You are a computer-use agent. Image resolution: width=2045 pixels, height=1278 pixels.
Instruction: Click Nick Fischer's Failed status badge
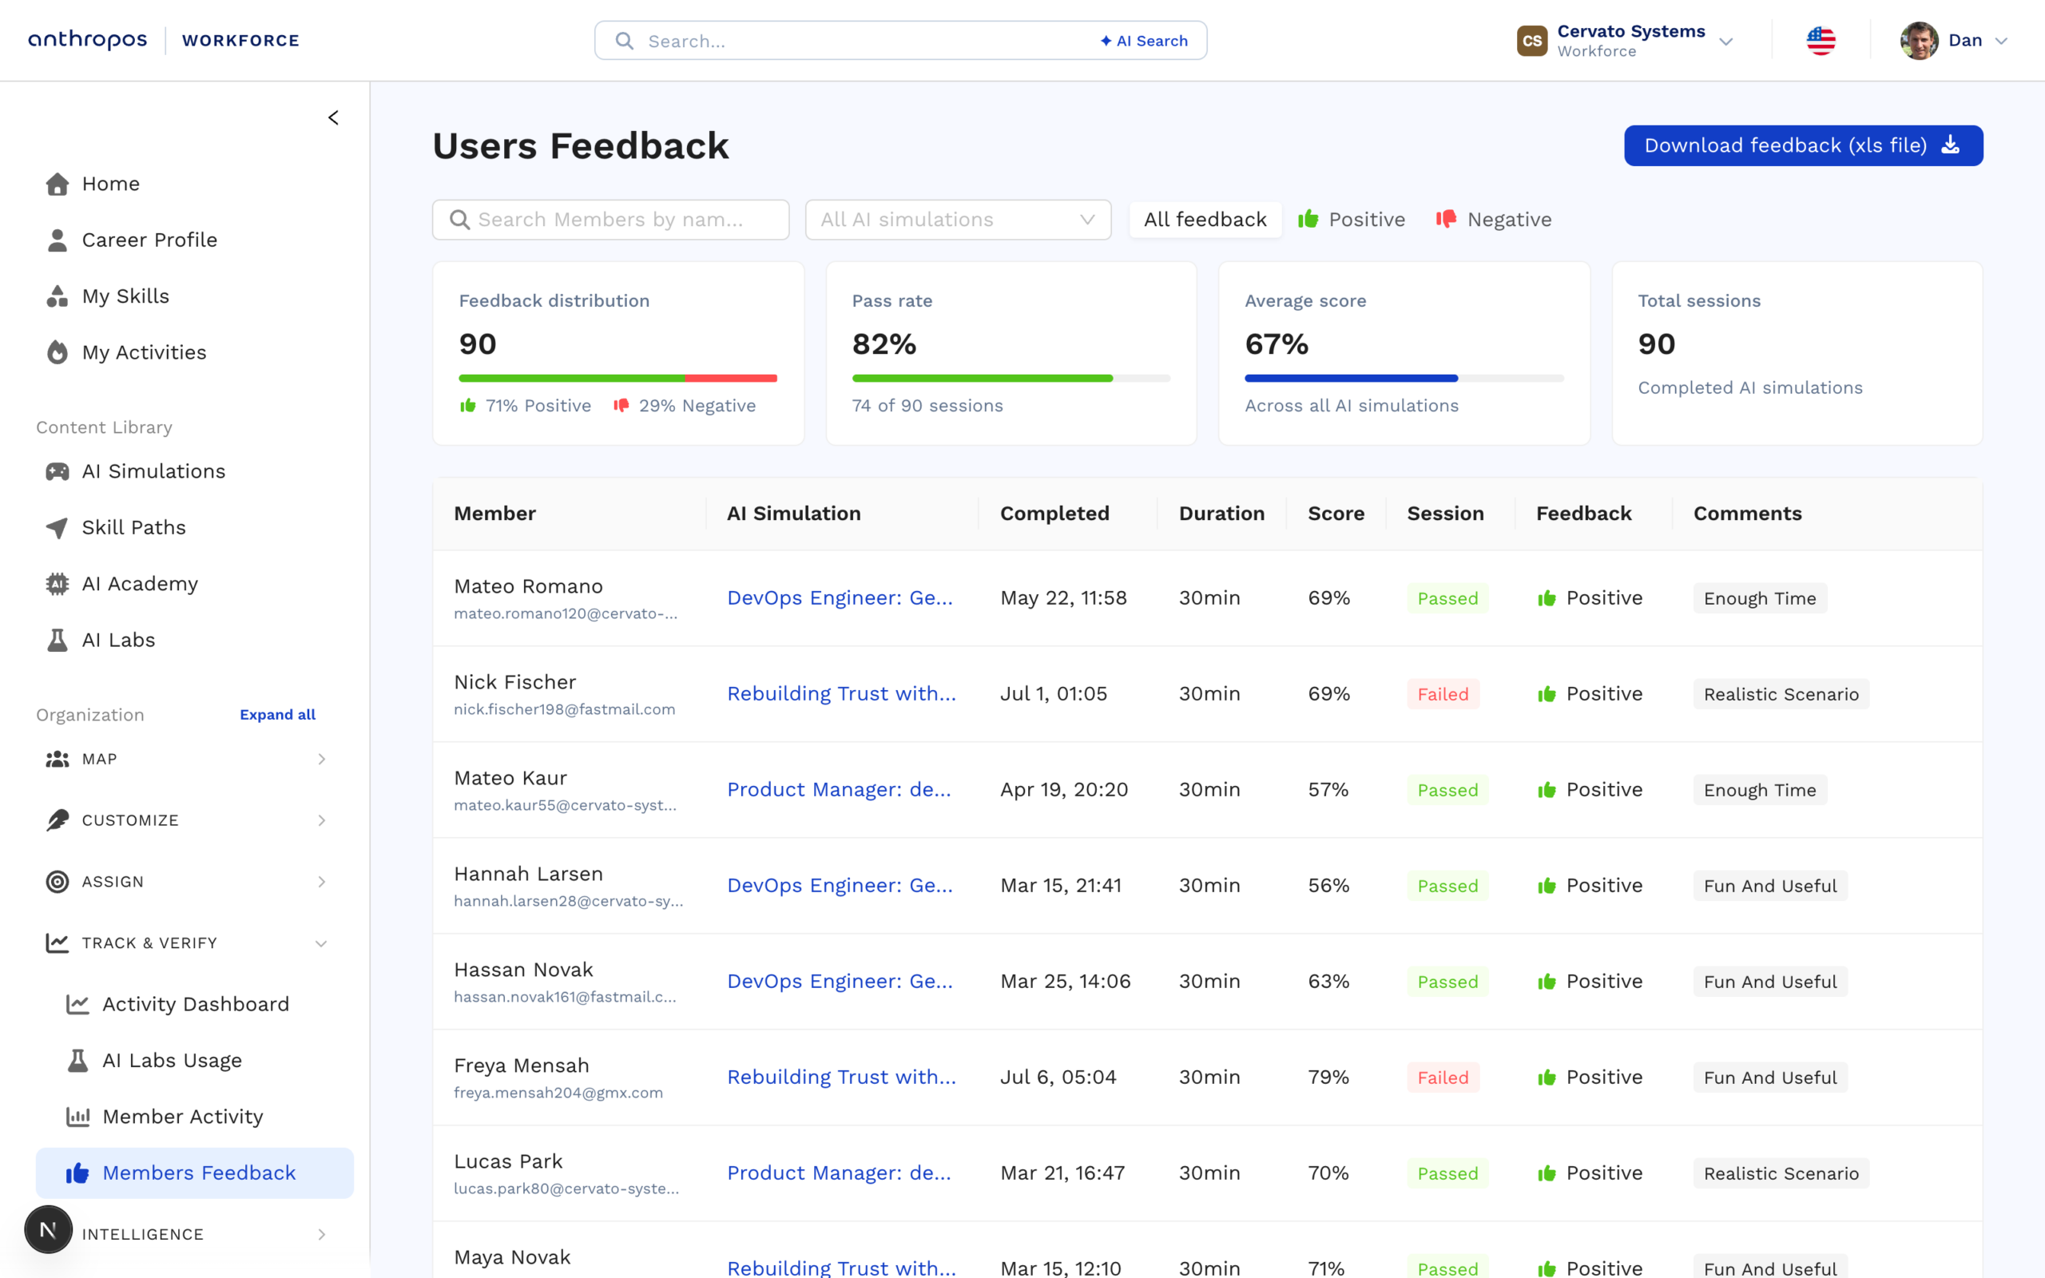pyautogui.click(x=1443, y=694)
